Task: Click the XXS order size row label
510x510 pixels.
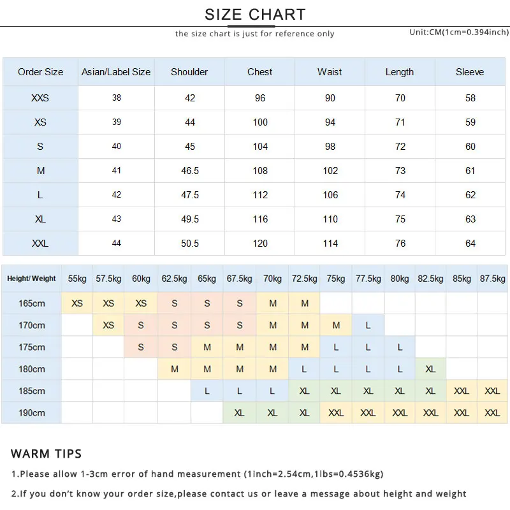Action: tap(40, 98)
